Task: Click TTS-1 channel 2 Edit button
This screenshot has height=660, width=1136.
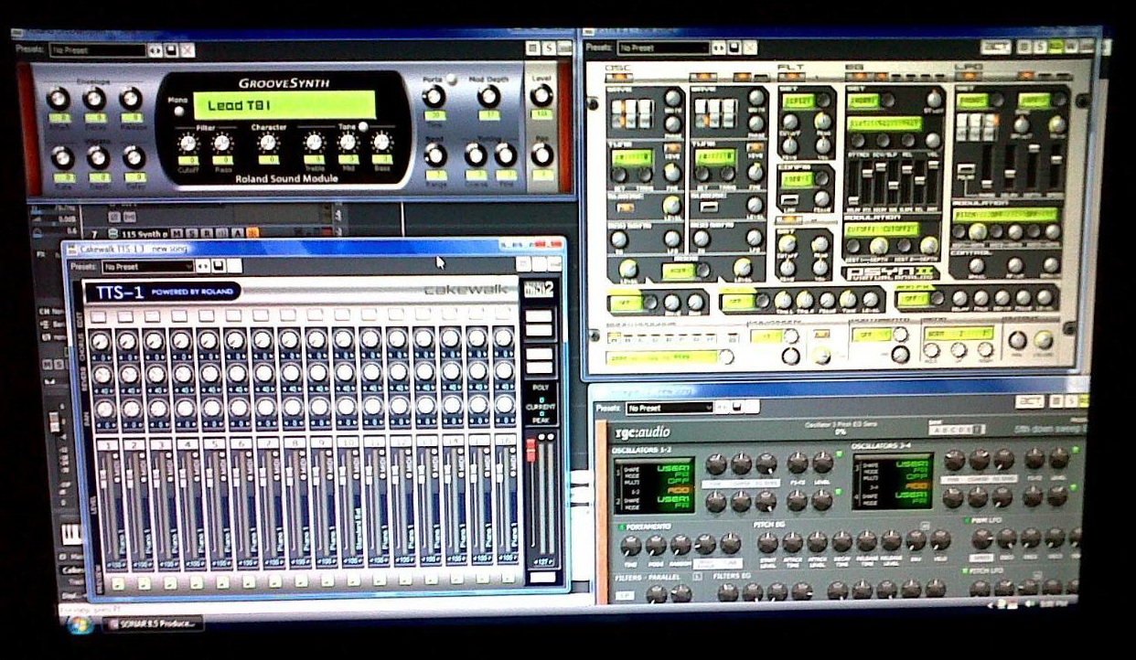Action: (126, 316)
